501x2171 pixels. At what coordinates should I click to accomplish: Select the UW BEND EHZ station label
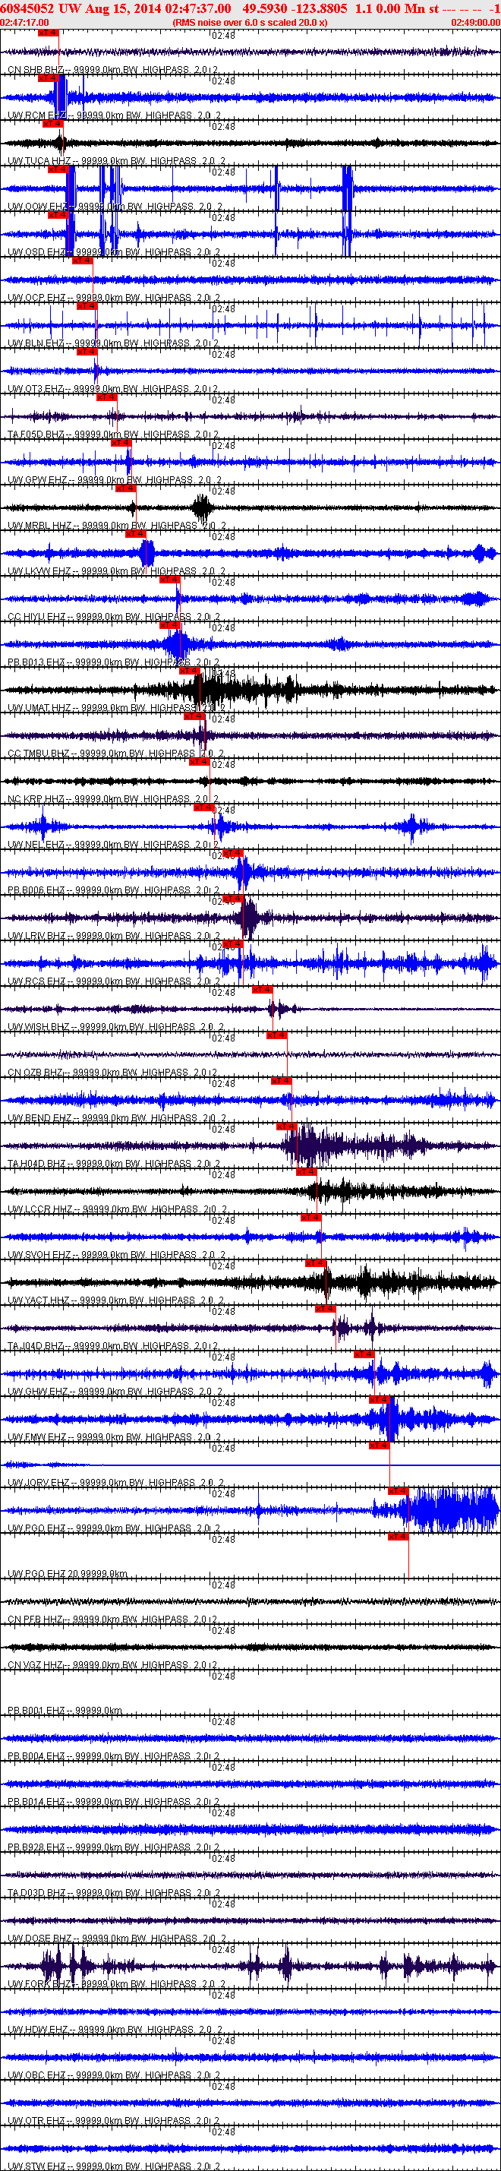point(116,1117)
